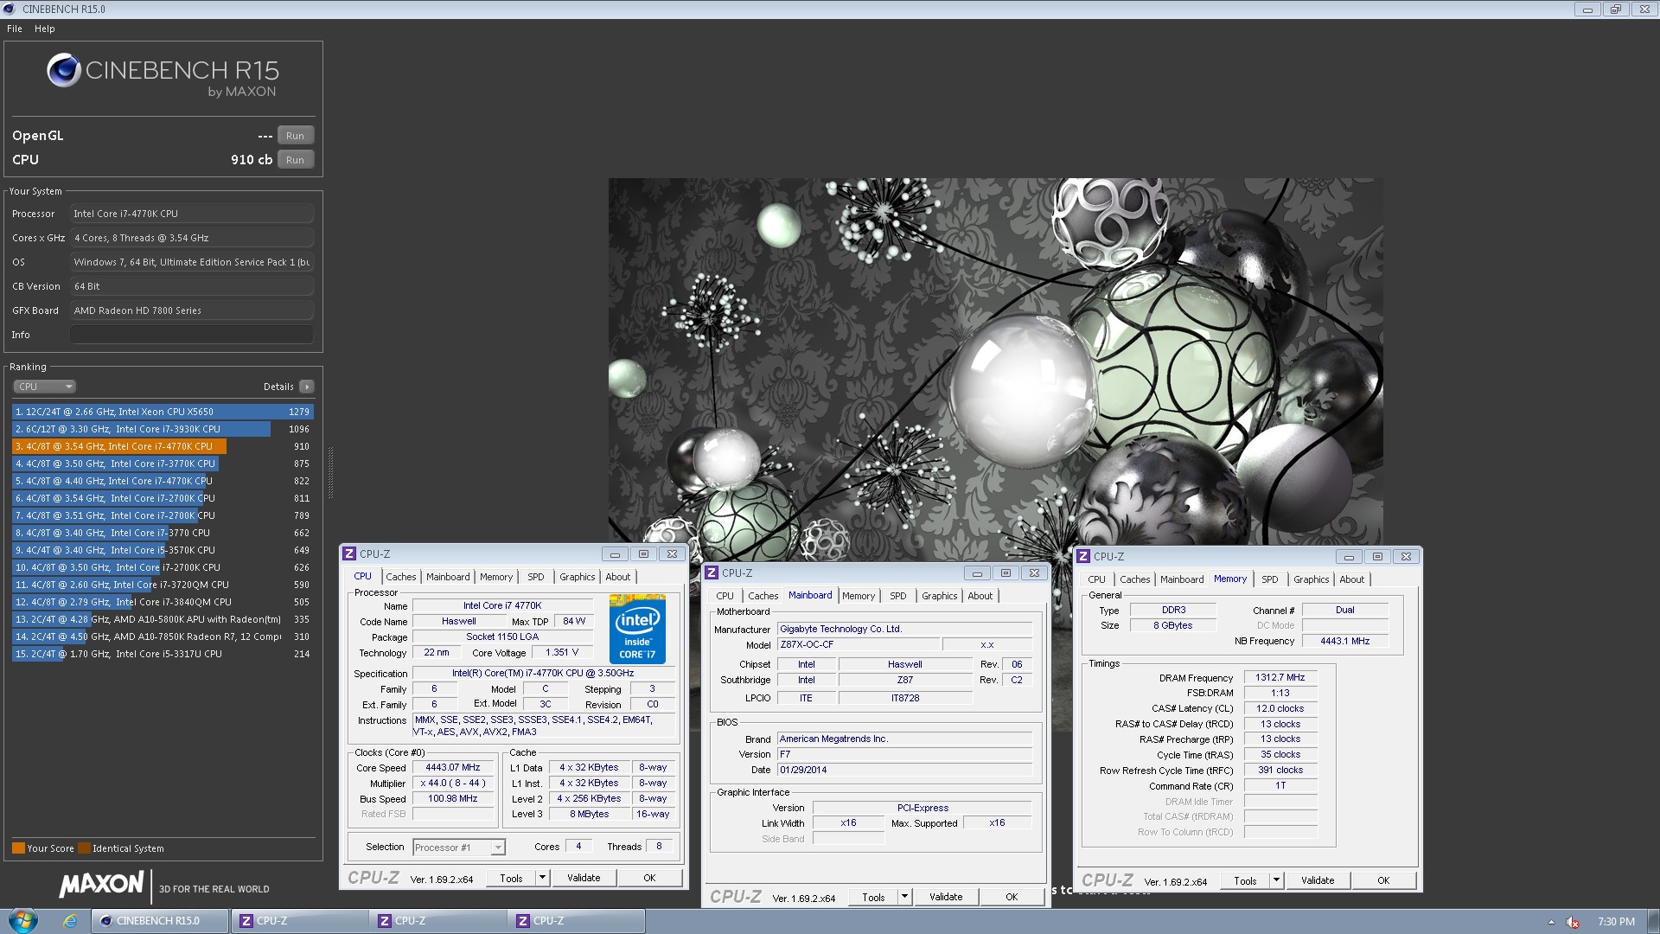Click Tools button in middle CPU-Z window
The width and height of the screenshot is (1660, 934).
click(x=873, y=897)
